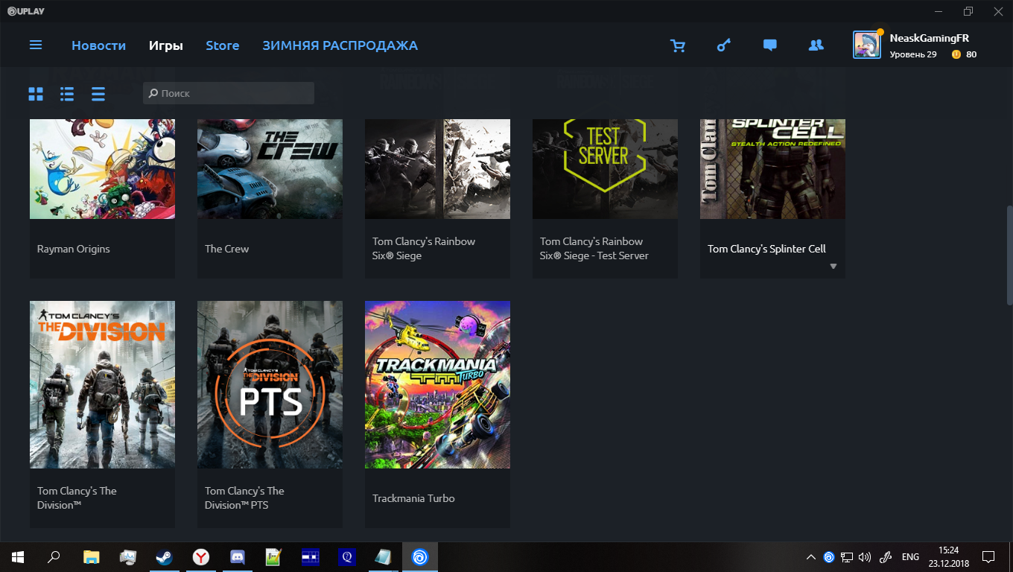Screen dimensions: 1013x572
Task: Click Rainbow Six® Siege - Test Server title
Action: (x=594, y=249)
